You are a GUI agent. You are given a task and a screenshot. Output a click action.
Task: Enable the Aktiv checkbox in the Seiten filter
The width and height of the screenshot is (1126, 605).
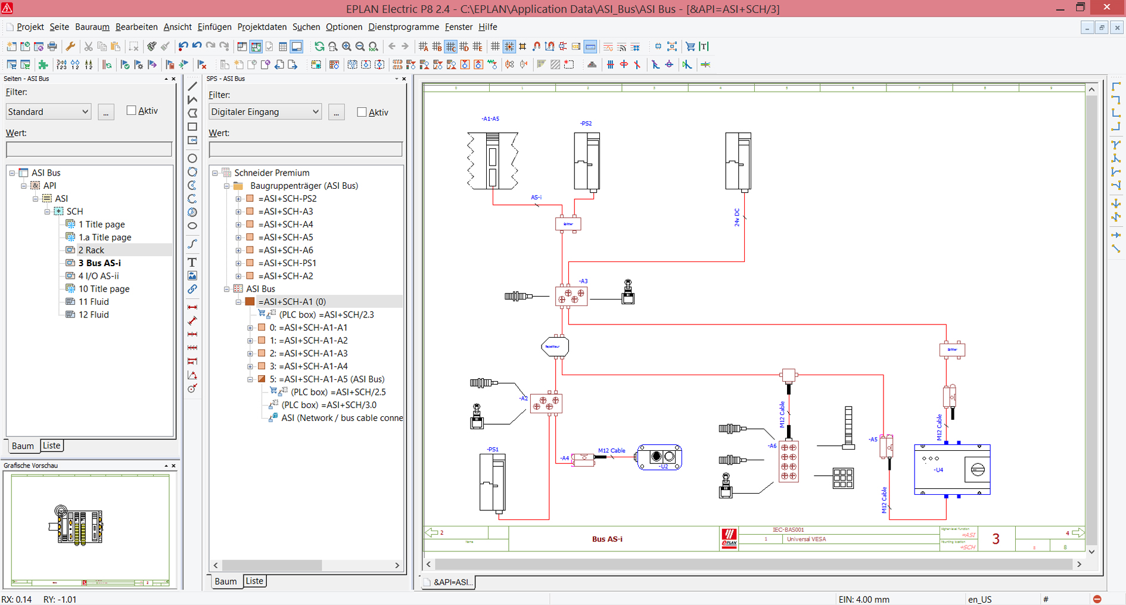(130, 110)
